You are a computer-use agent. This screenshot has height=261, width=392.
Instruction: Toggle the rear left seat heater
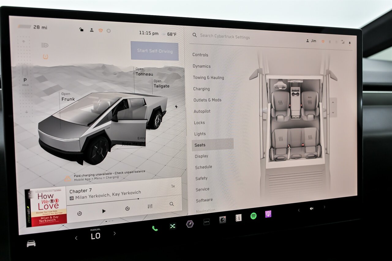[x=281, y=139]
